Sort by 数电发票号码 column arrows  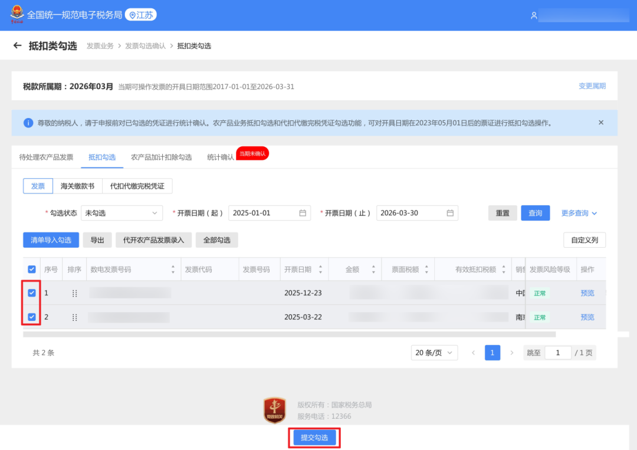173,270
